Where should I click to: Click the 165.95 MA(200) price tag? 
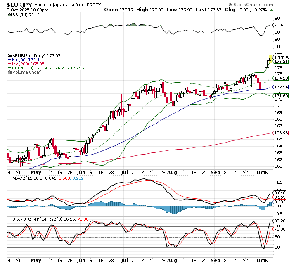280,133
